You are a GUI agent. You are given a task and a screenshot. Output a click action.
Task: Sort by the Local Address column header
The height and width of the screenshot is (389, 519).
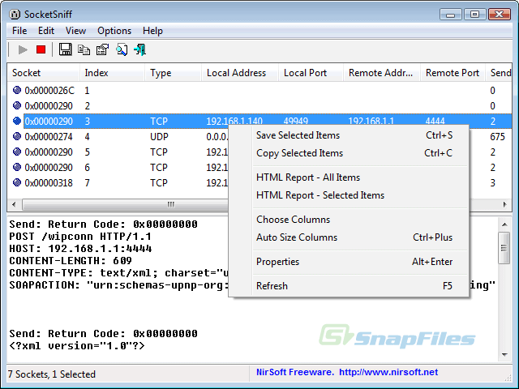(x=240, y=73)
